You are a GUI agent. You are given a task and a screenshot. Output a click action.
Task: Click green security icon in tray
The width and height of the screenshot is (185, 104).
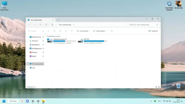click(155, 101)
